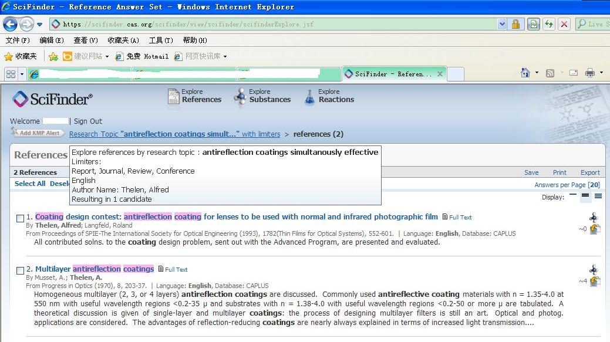610x342 pixels.
Task: Close the SciFinder tab
Action: pos(440,74)
